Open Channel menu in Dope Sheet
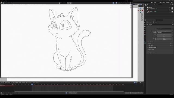The width and height of the screenshot is (174, 98). tap(24, 83)
